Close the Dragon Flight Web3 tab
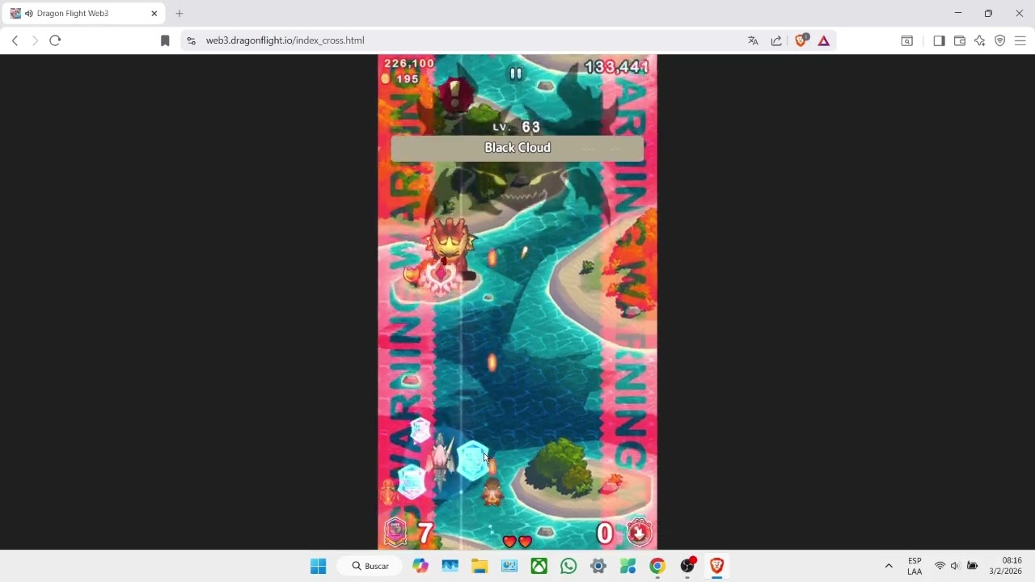This screenshot has height=582, width=1035. point(154,14)
